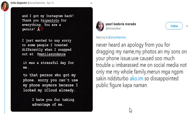This screenshot has width=190, height=114.
Task: Open the @iamsofiaandres link after Replying to
Action: 117,37
